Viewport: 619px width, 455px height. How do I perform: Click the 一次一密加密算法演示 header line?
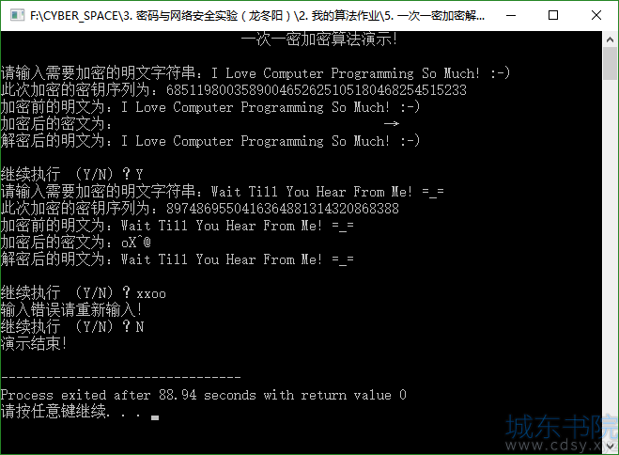click(x=319, y=39)
